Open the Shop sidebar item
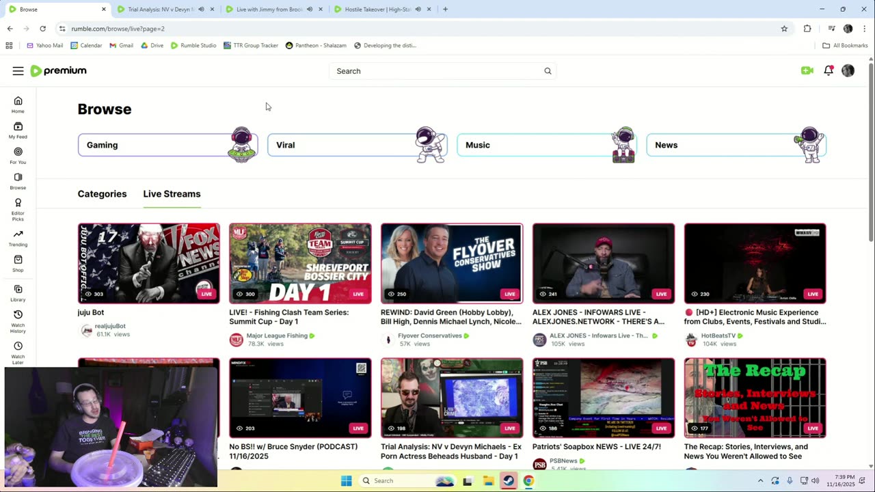The height and width of the screenshot is (492, 875). click(x=18, y=263)
